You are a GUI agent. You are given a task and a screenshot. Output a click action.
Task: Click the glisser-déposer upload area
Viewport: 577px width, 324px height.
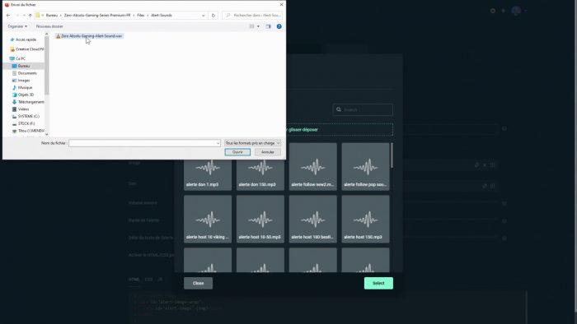pyautogui.click(x=340, y=130)
